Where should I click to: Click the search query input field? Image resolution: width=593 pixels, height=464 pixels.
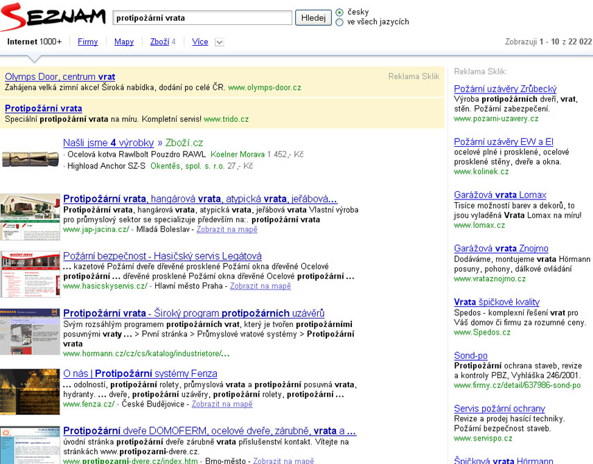[x=202, y=18]
